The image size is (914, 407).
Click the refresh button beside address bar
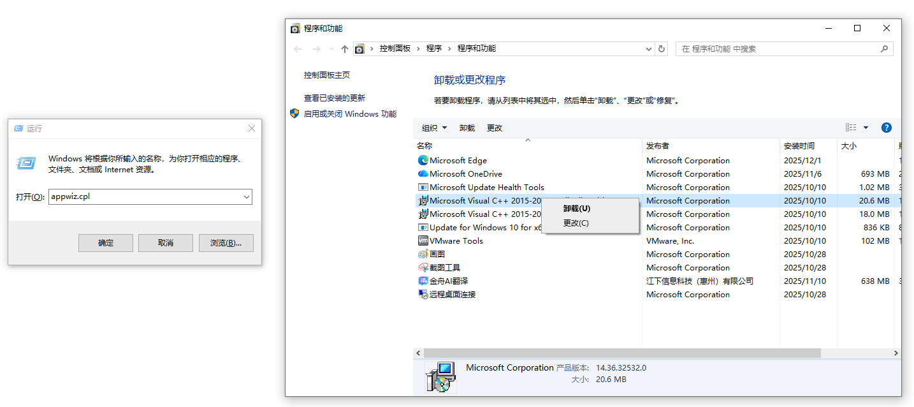click(662, 49)
